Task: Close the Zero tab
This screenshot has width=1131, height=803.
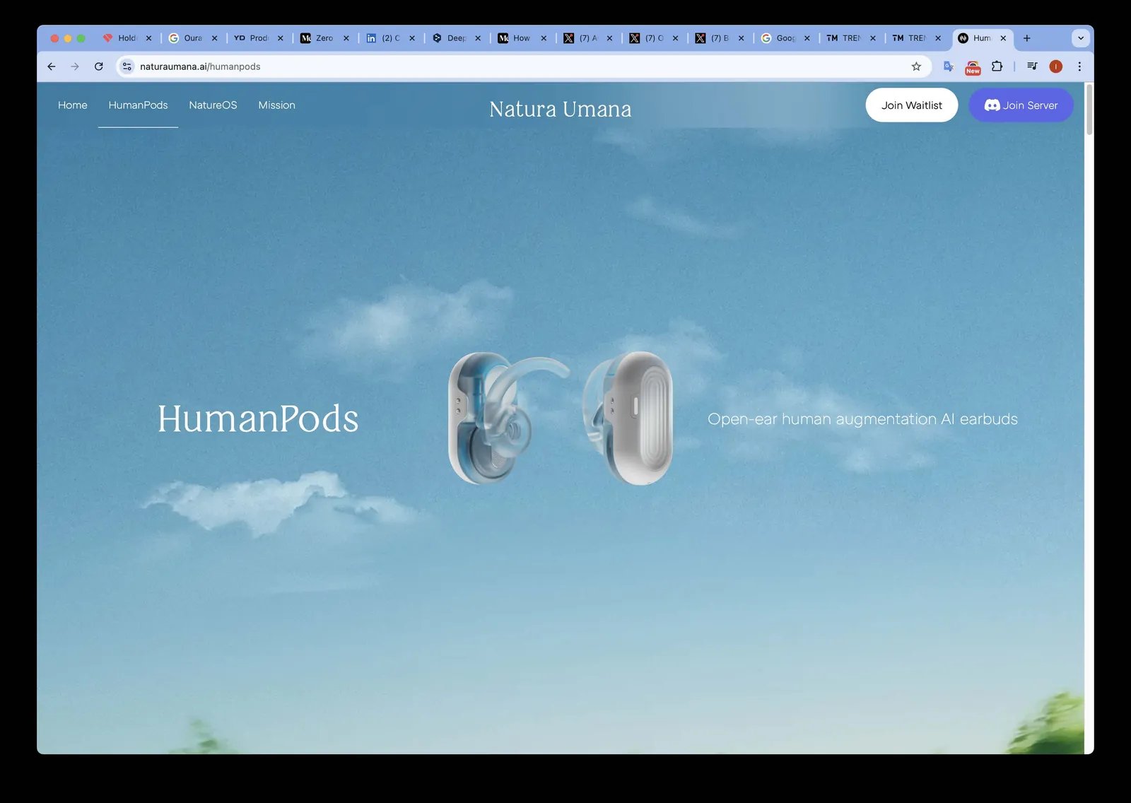Action: tap(346, 38)
